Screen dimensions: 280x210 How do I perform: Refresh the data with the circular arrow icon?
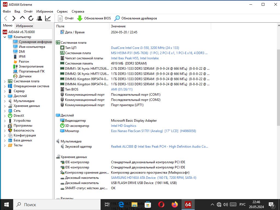[31, 18]
